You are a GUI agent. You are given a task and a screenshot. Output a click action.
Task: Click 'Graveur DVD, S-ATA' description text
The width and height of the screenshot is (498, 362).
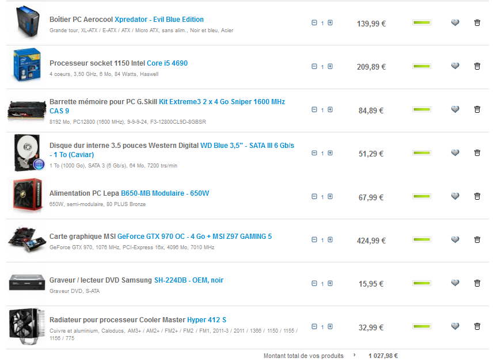point(75,291)
